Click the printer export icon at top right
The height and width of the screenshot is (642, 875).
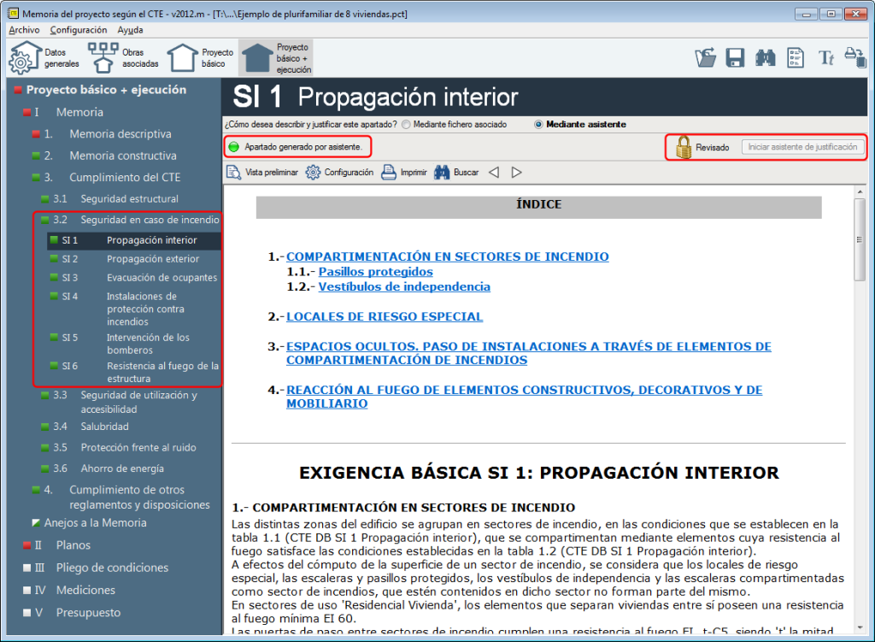pyautogui.click(x=854, y=57)
